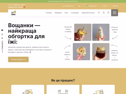Toggle Dark mode switch
Image resolution: width=126 pixels, height=94 pixels.
point(115,6)
